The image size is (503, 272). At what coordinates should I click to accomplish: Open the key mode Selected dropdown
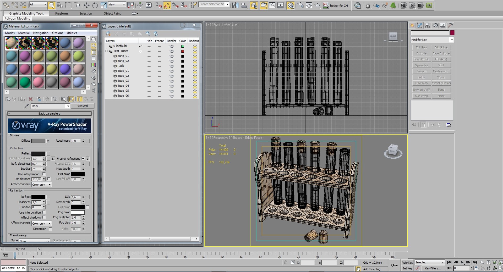pyautogui.click(x=430, y=262)
